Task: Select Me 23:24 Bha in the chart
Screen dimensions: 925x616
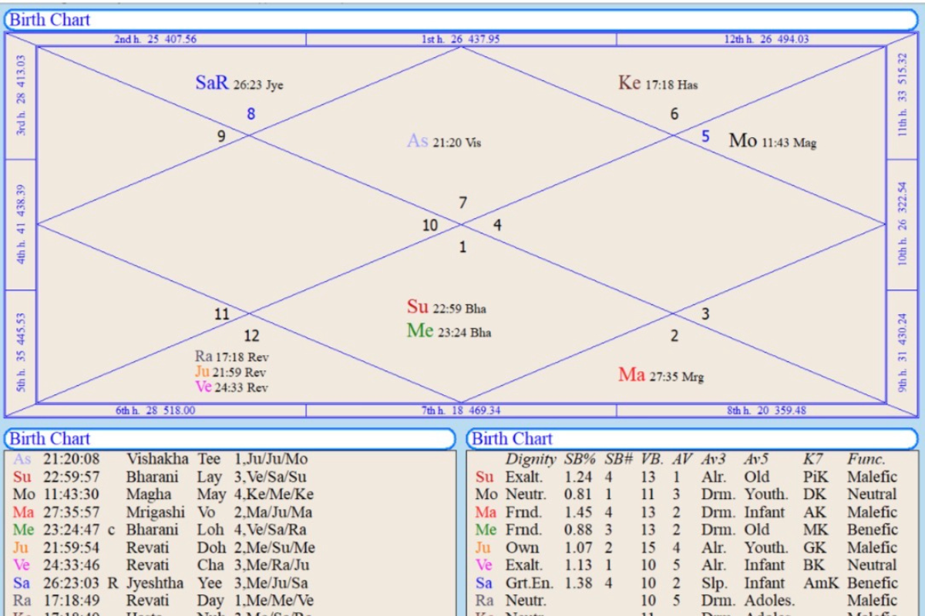Action: click(449, 331)
